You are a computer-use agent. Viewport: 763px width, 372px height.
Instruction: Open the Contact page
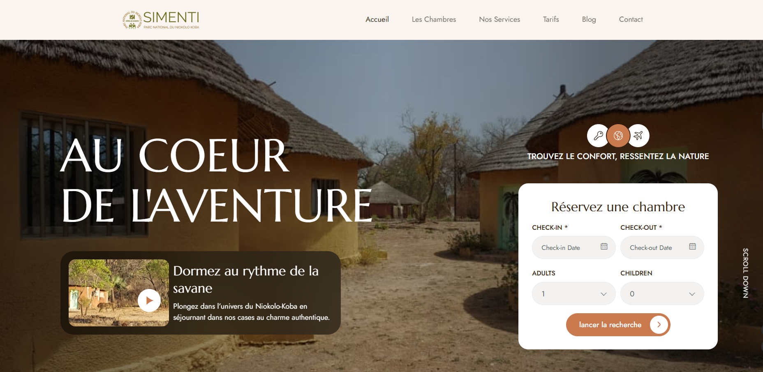pyautogui.click(x=631, y=19)
